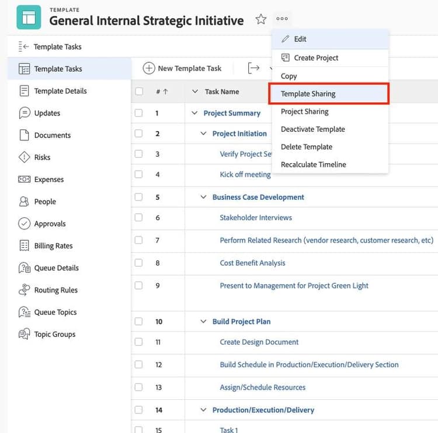The width and height of the screenshot is (438, 433).
Task: Open Expenses from the sidebar
Action: click(24, 179)
